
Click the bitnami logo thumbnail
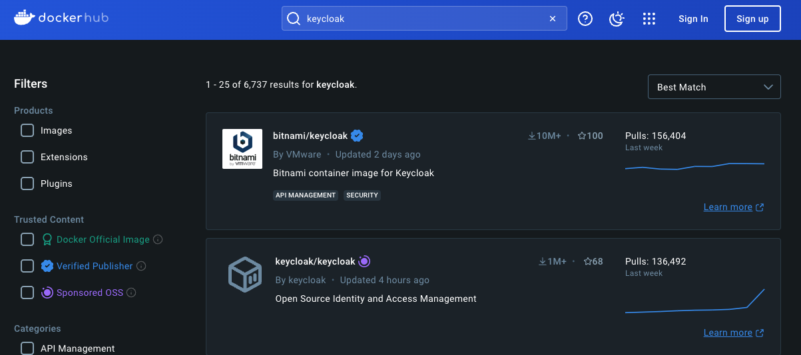click(242, 149)
